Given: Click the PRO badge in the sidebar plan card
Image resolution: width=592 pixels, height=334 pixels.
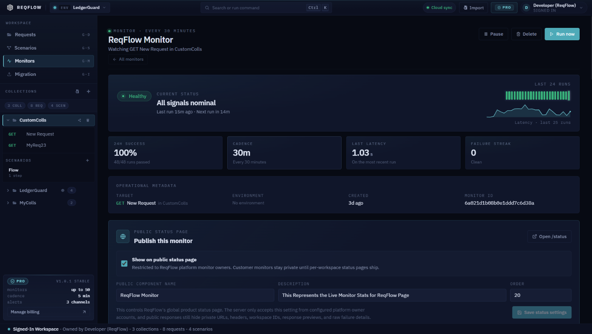Looking at the screenshot, I should click(18, 281).
